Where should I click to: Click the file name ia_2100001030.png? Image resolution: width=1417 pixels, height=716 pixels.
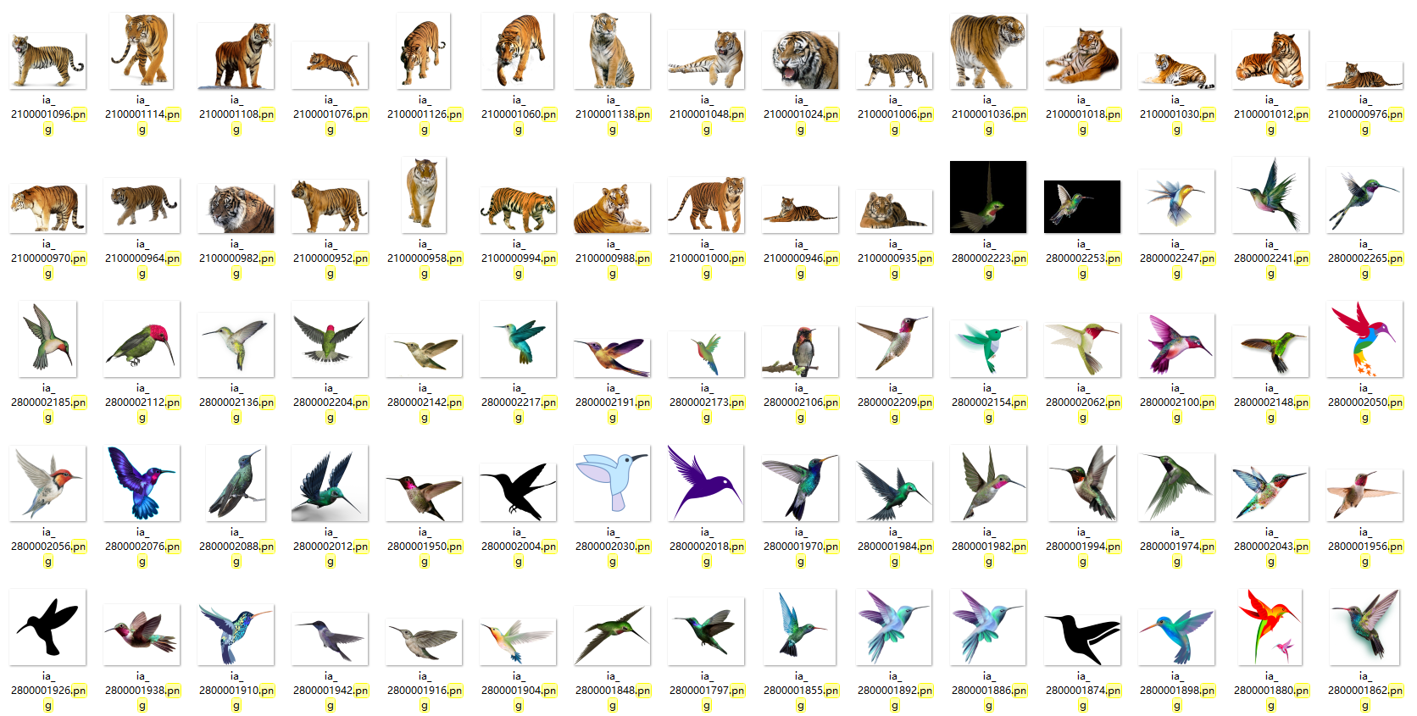tap(1177, 114)
